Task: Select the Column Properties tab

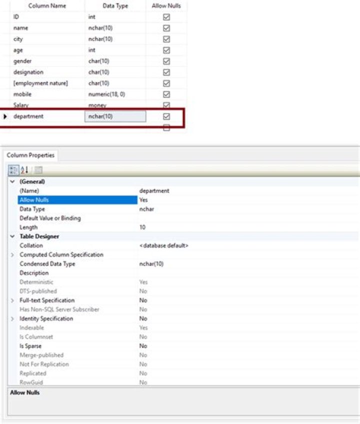Action: pyautogui.click(x=30, y=155)
